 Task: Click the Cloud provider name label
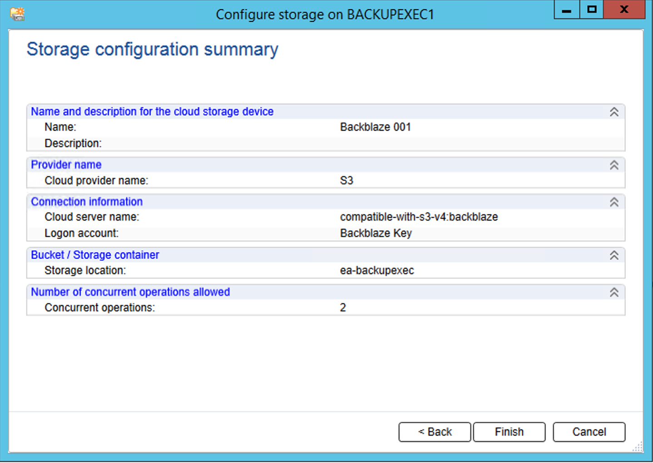(96, 181)
